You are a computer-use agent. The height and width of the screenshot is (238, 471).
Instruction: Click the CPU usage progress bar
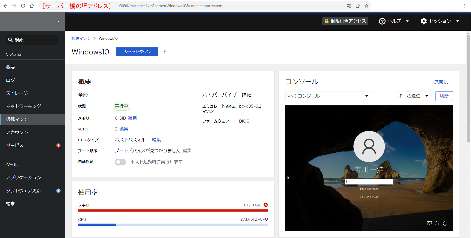(173, 225)
